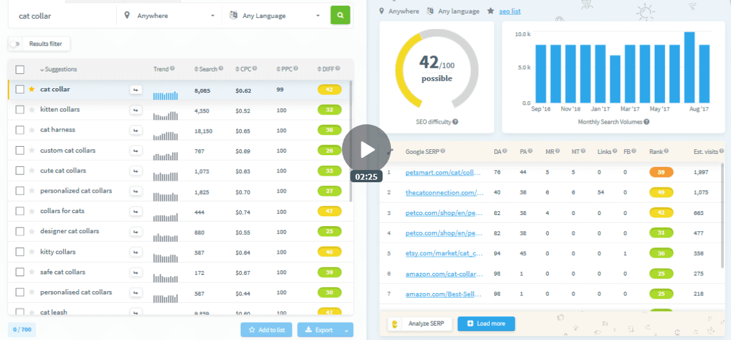Click the suggestions list scrollbar

(x=350, y=141)
